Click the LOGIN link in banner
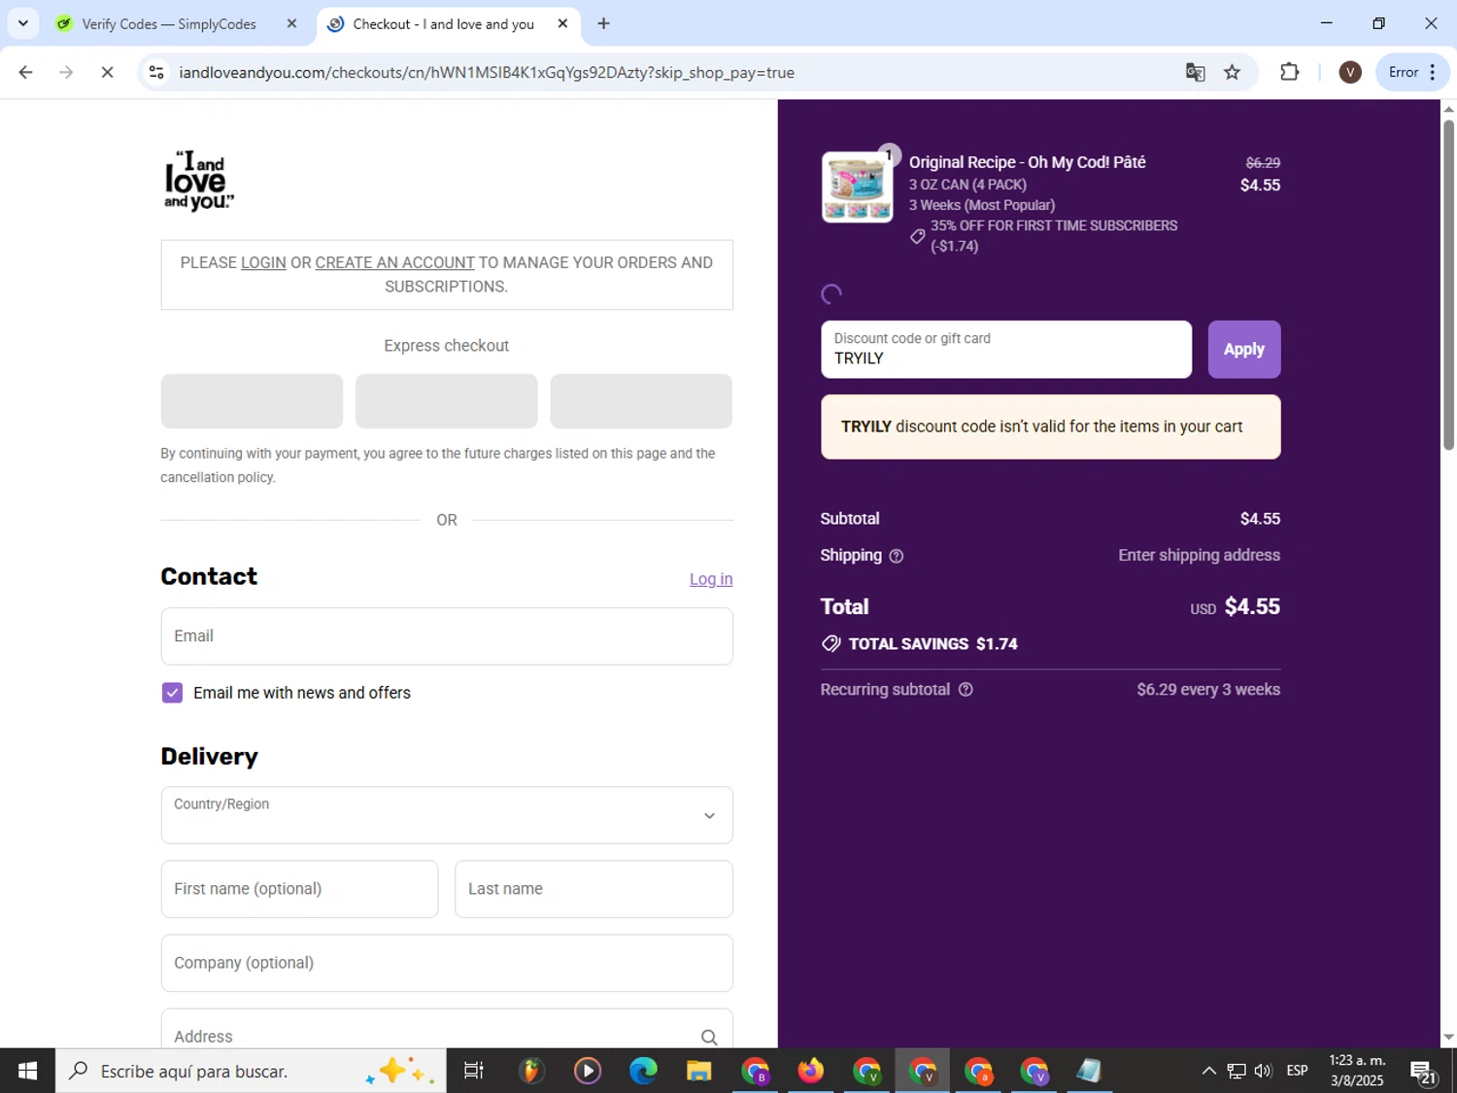Viewport: 1457px width, 1093px height. tap(263, 262)
